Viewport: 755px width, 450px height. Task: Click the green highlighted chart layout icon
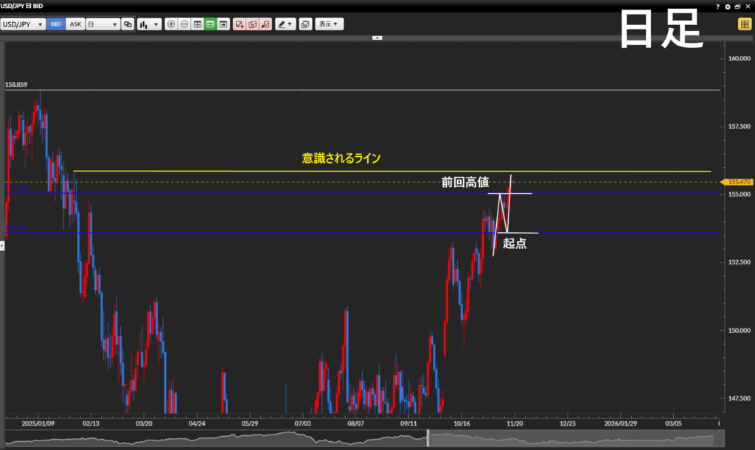click(210, 24)
